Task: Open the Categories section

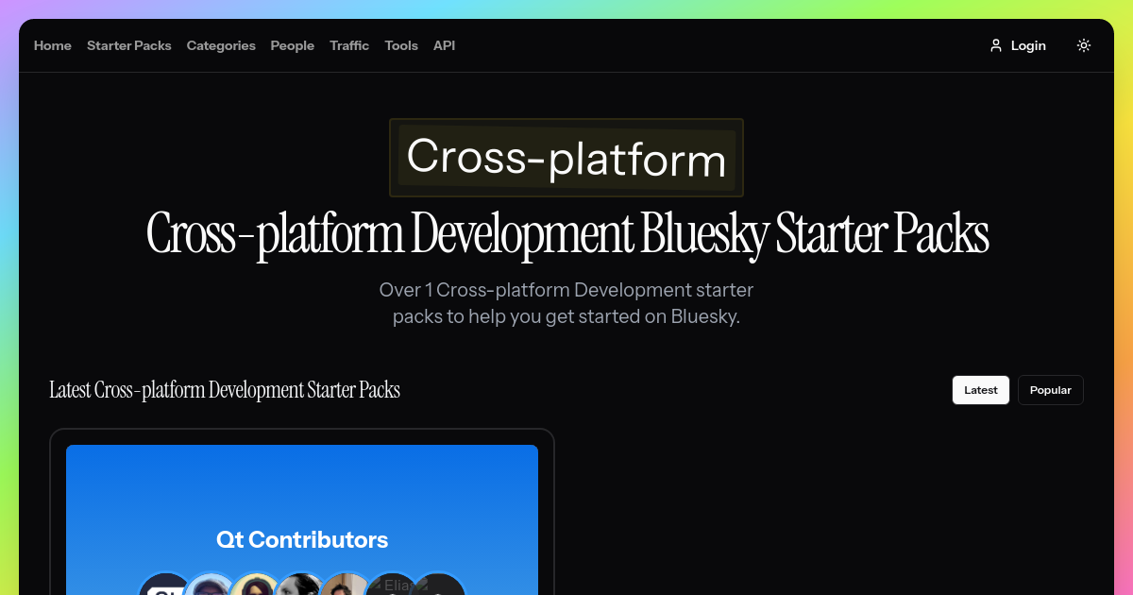Action: click(221, 45)
